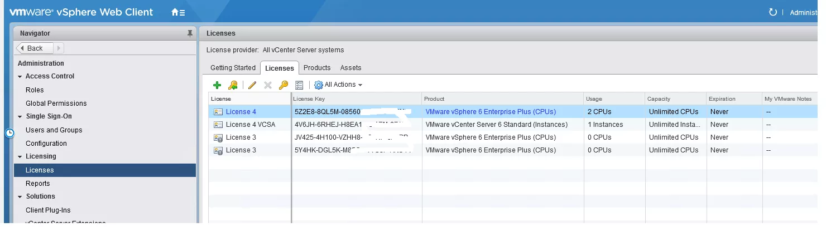Switch to the Products tab
This screenshot has height=227, width=826.
pyautogui.click(x=317, y=68)
